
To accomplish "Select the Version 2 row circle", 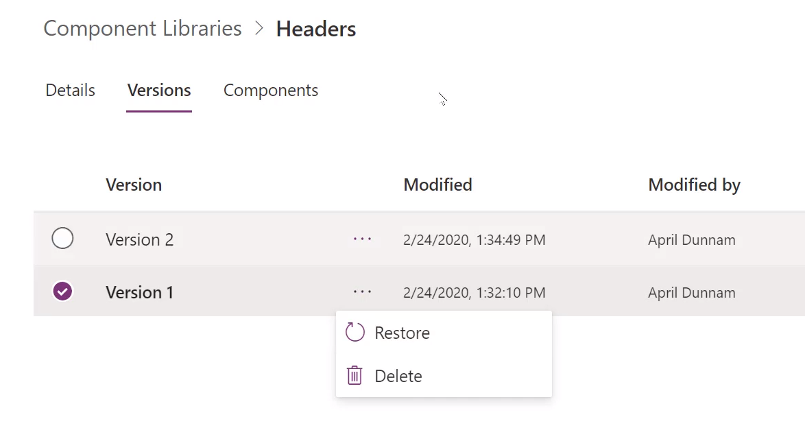I will 62,239.
